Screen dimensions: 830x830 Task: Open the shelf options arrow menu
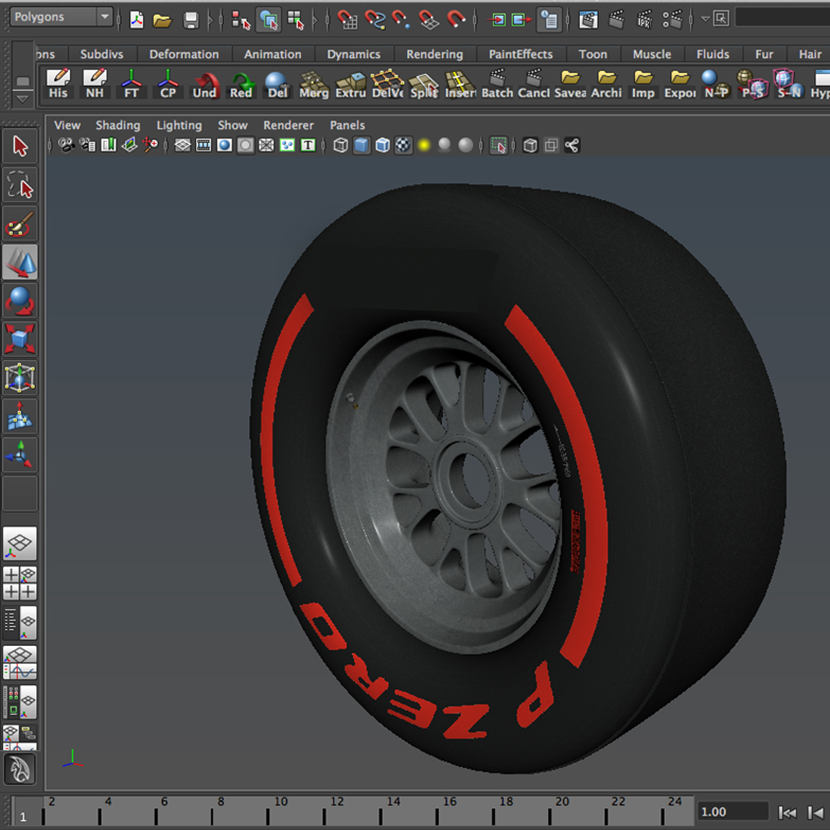click(x=22, y=99)
